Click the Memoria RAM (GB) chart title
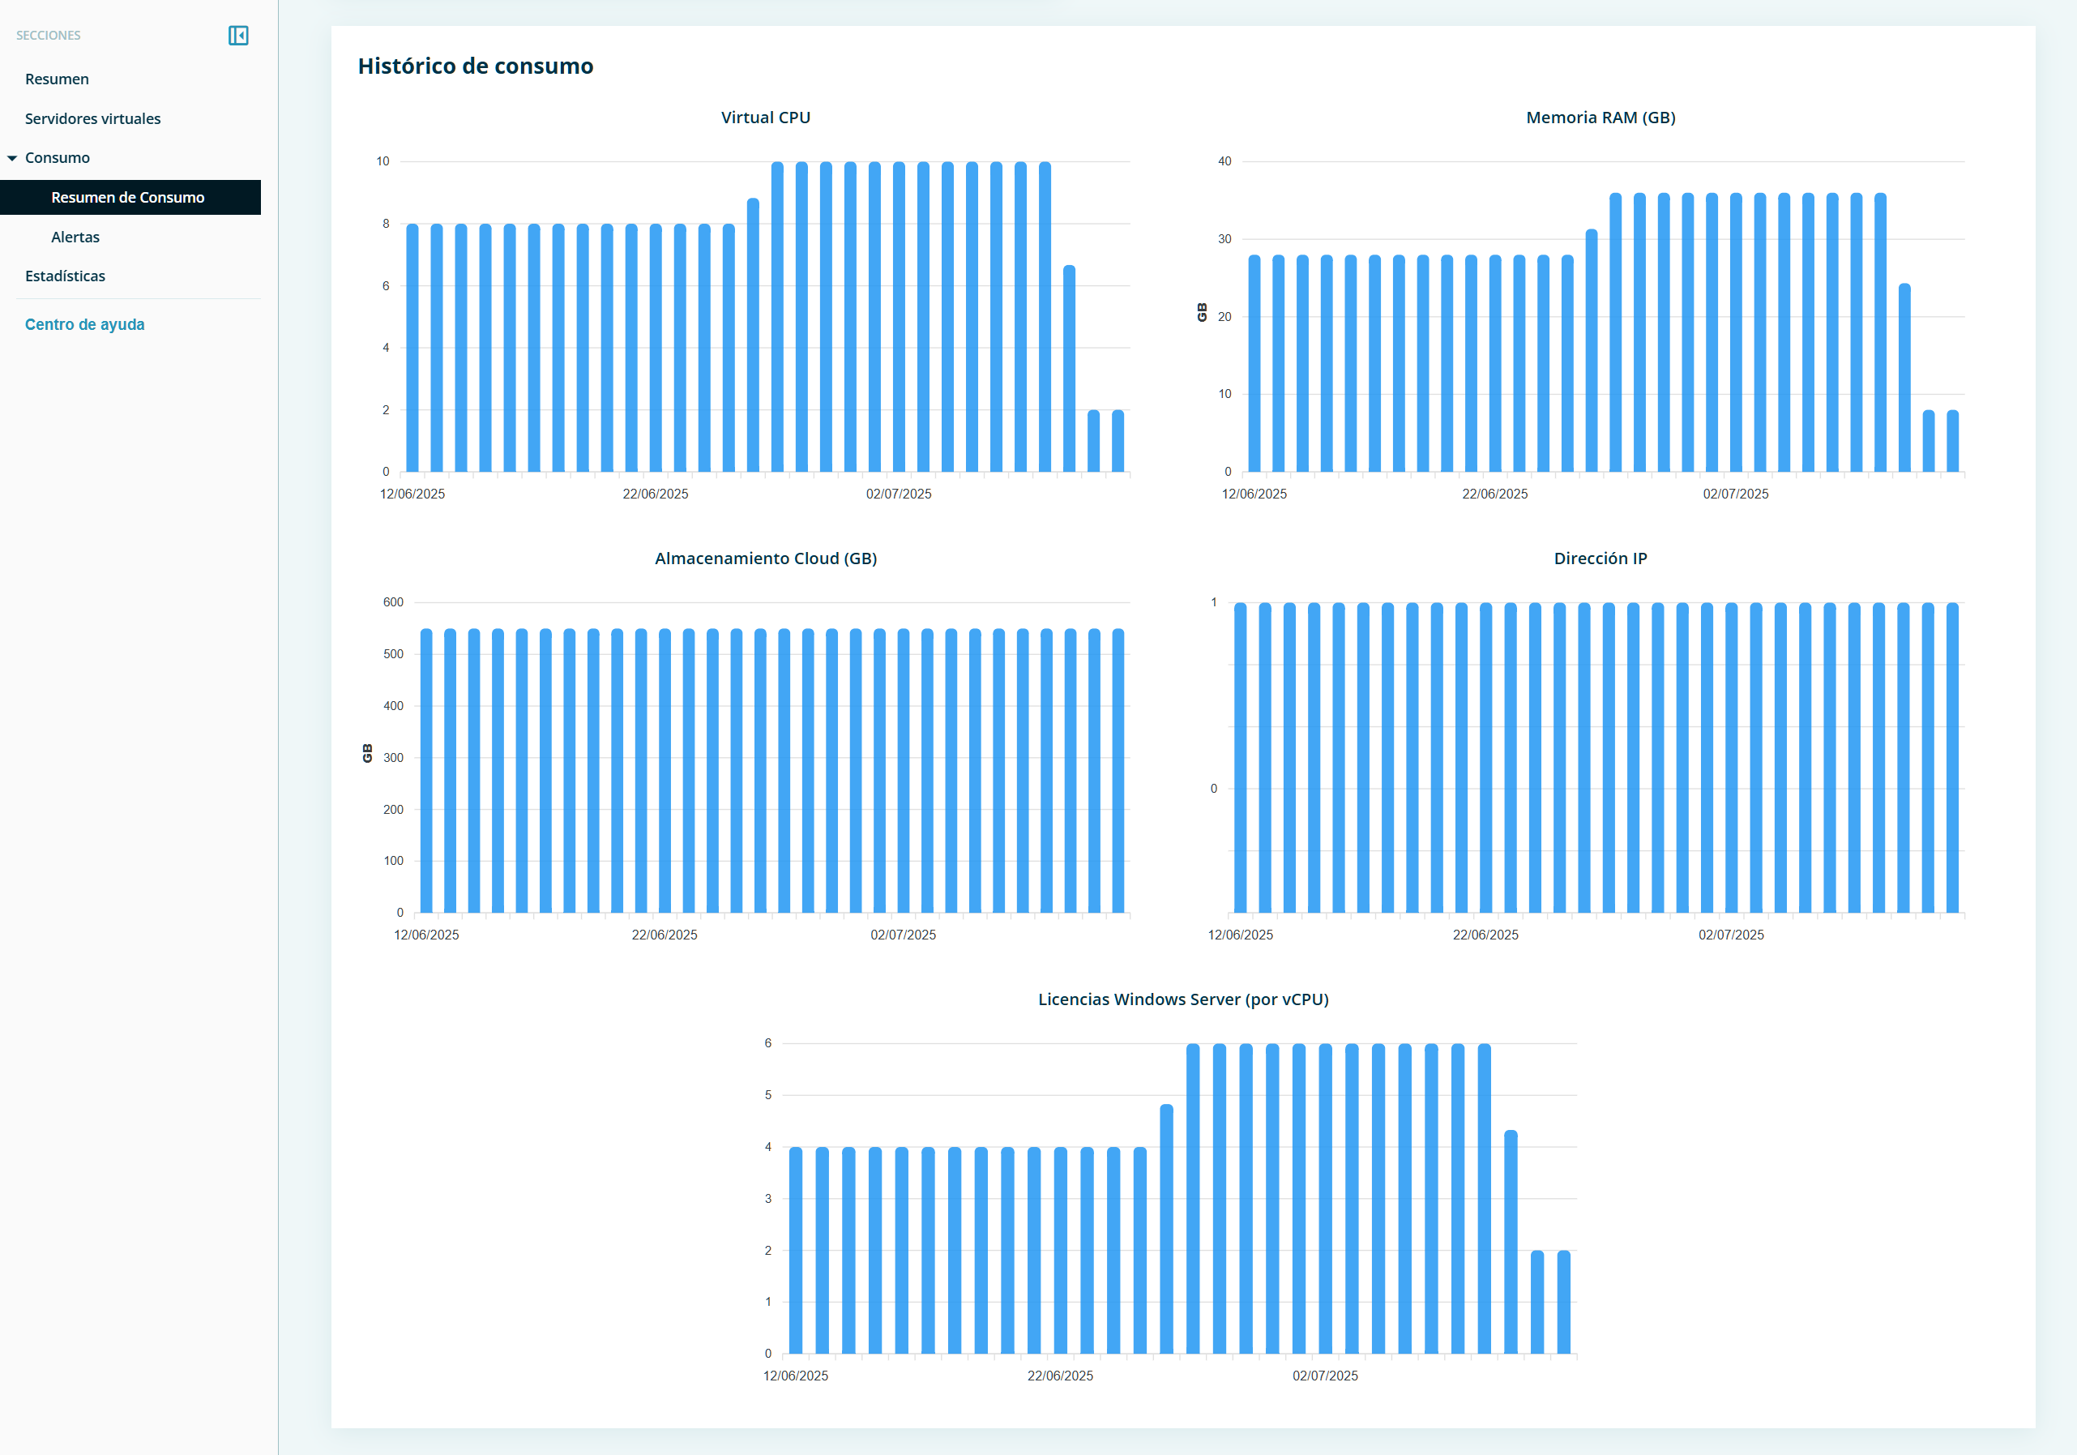Image resolution: width=2077 pixels, height=1455 pixels. pyautogui.click(x=1600, y=118)
